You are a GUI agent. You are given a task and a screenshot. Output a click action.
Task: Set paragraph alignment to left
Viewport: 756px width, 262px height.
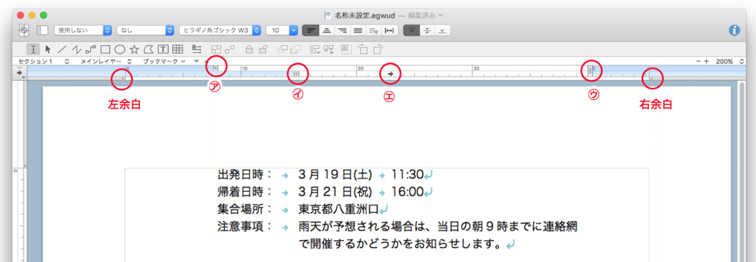[311, 30]
